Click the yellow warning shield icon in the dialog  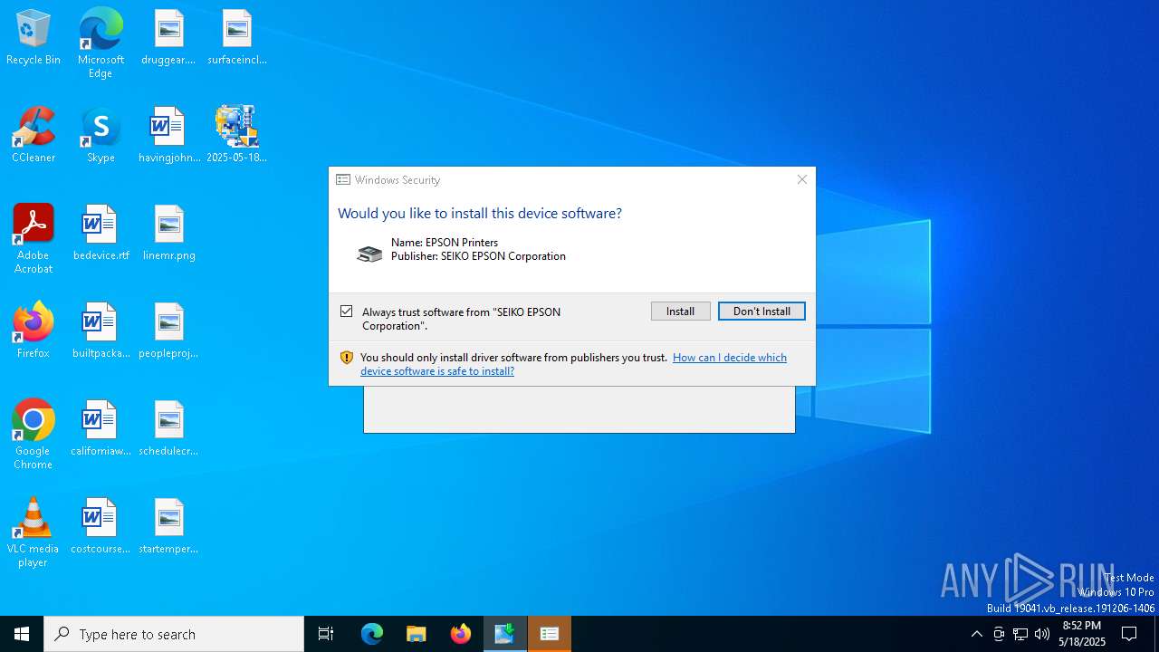346,358
